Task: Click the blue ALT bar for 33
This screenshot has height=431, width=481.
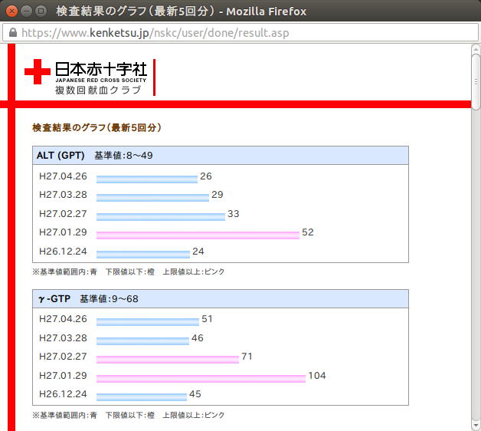Action: tap(161, 217)
